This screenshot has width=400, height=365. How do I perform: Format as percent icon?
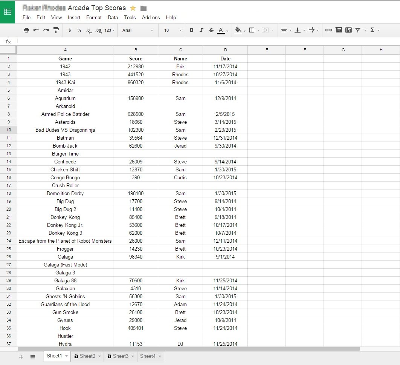[79, 30]
